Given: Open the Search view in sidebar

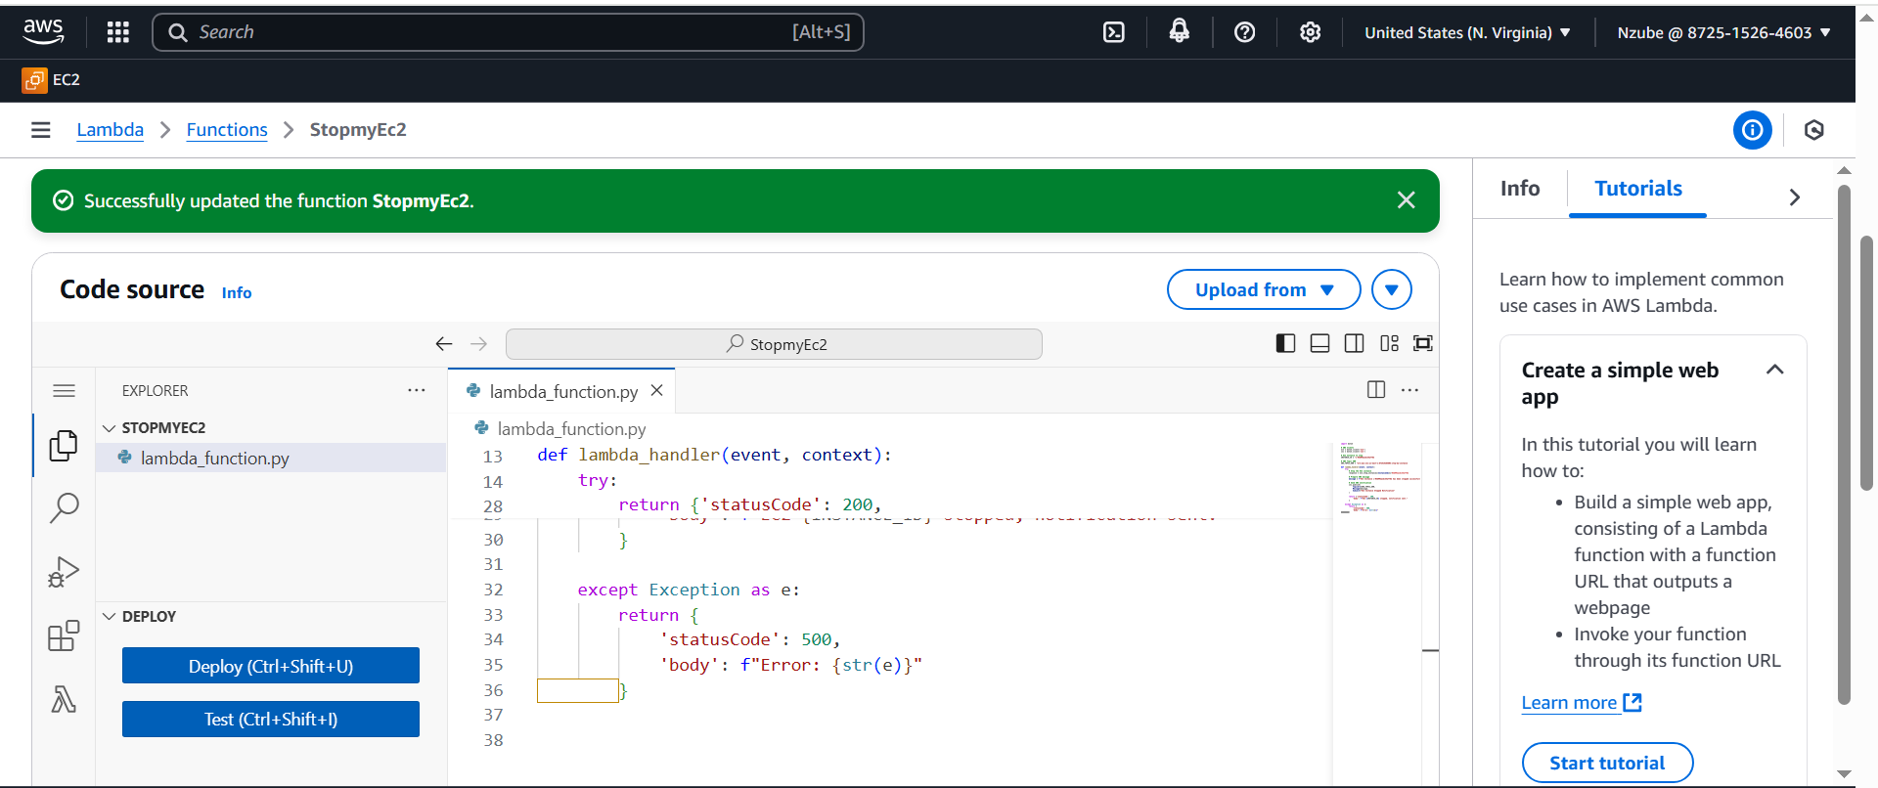Looking at the screenshot, I should tap(64, 508).
